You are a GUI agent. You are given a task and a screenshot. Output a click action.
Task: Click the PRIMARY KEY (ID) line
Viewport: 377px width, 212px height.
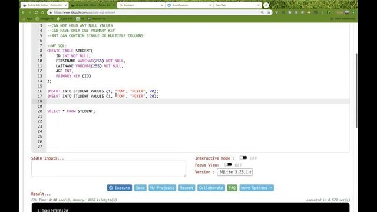73,76
